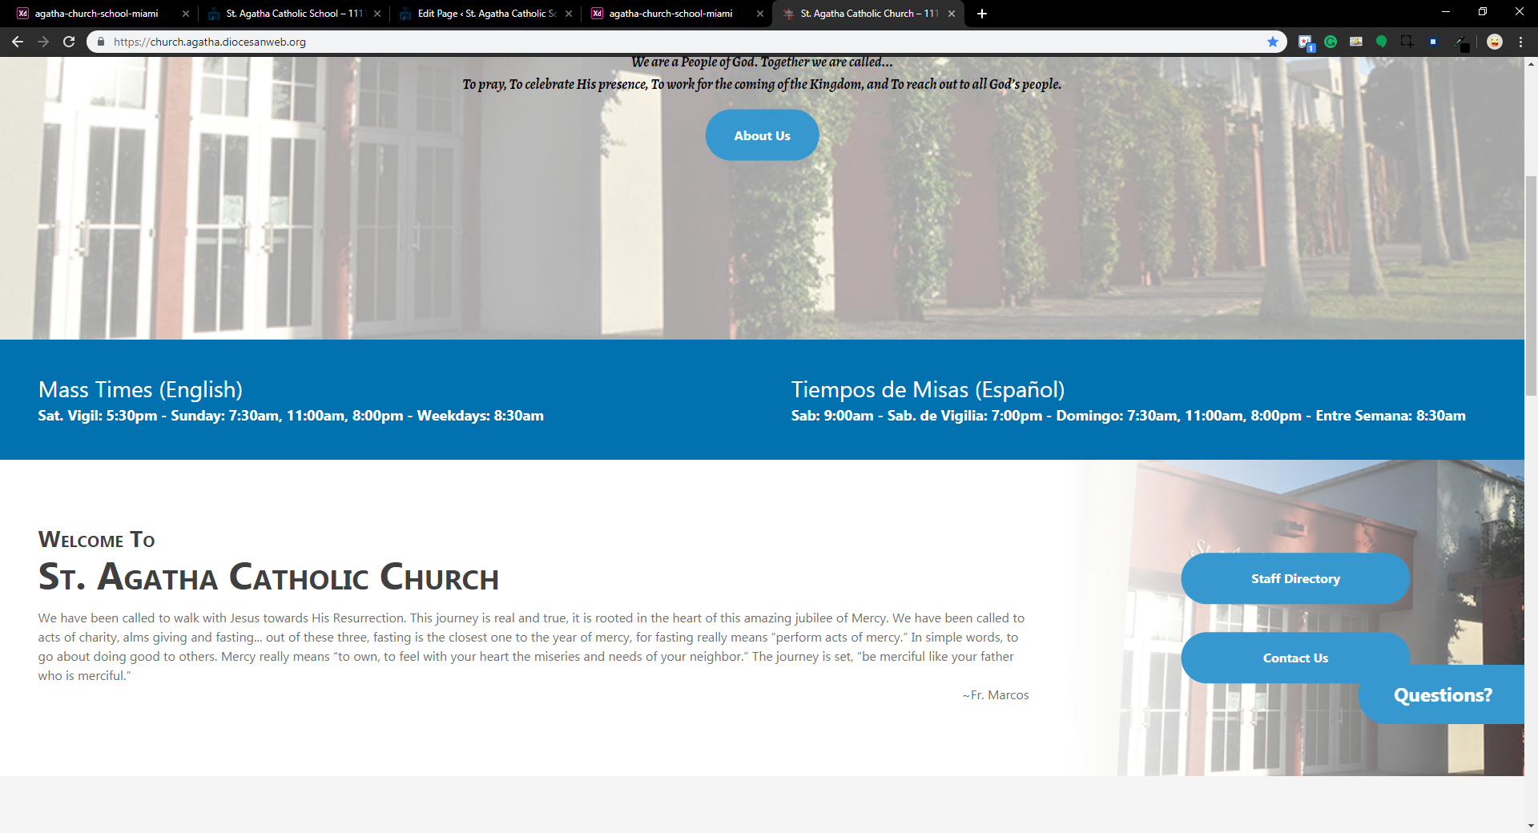Open the Chrome three-dot menu

1520,42
